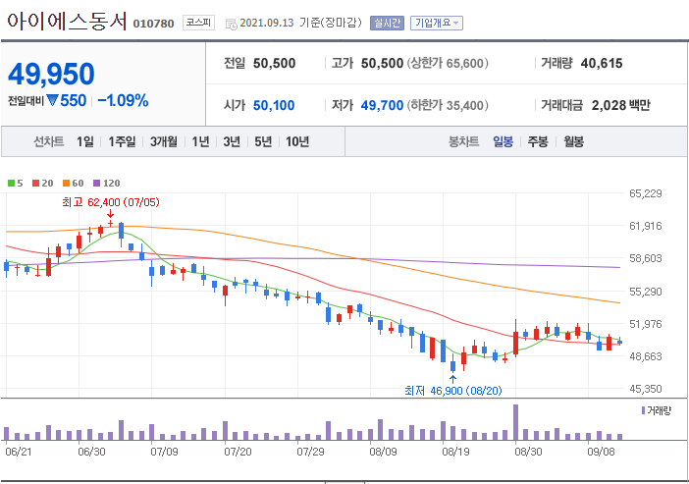Click the 실시간 real-time button
689x484 pixels.
click(387, 23)
